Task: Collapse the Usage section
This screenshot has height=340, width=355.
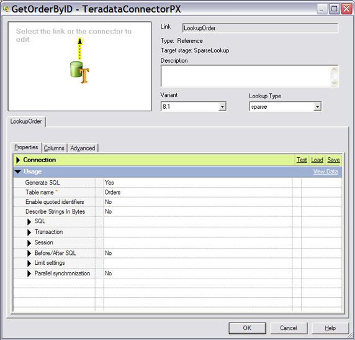Action: pyautogui.click(x=18, y=172)
